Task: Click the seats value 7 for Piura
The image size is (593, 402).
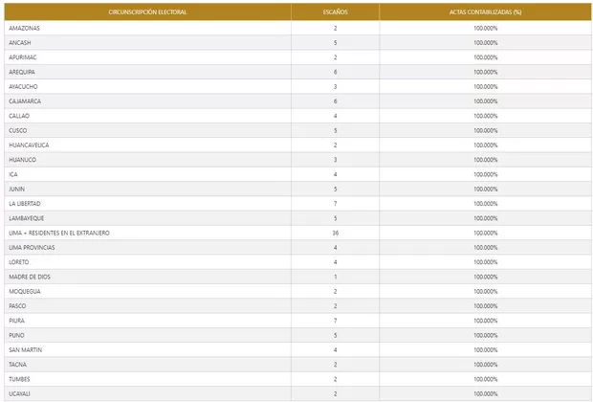Action: pos(335,321)
